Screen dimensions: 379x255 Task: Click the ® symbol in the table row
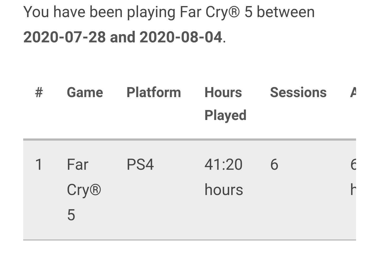pos(95,189)
